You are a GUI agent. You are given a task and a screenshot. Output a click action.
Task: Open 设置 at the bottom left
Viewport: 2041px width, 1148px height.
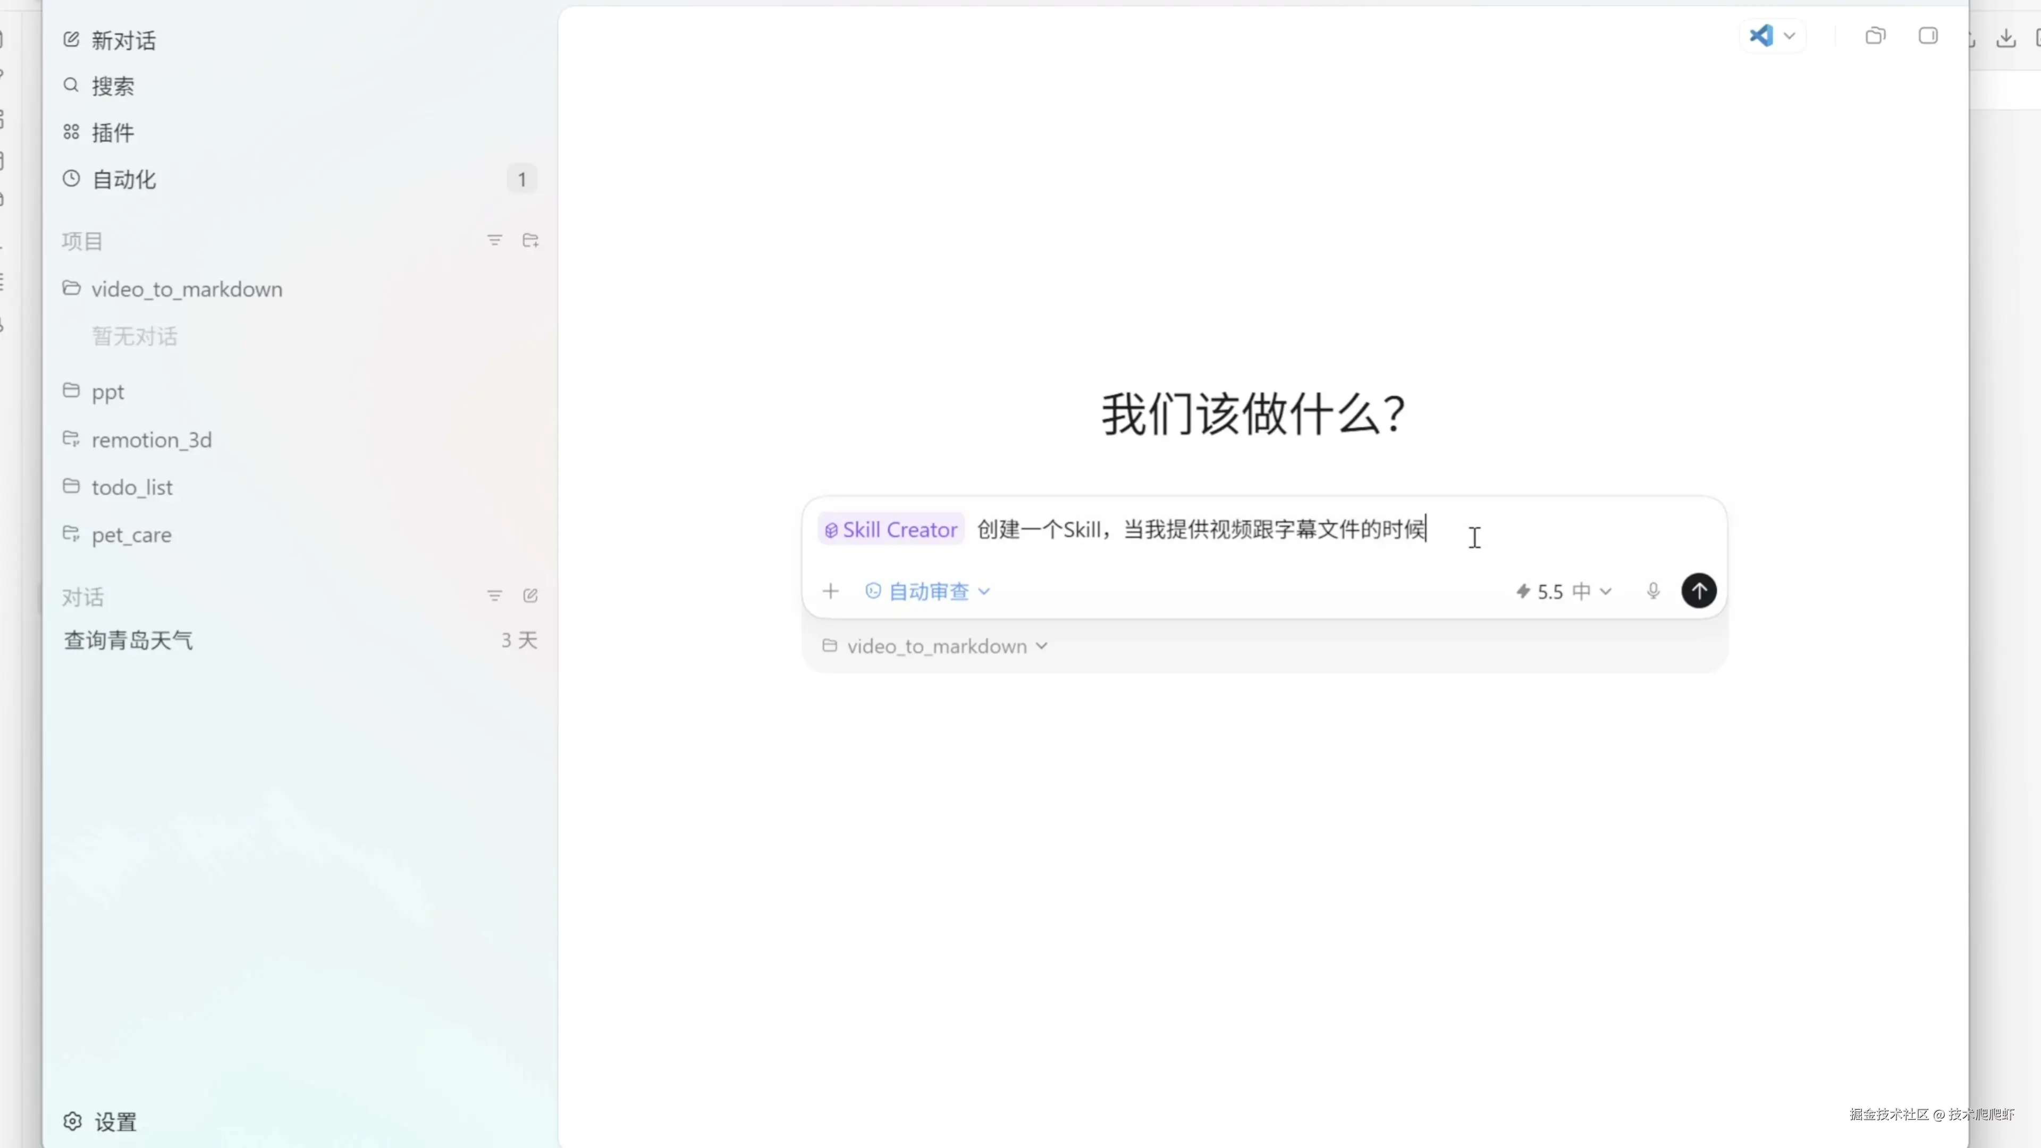tap(115, 1122)
